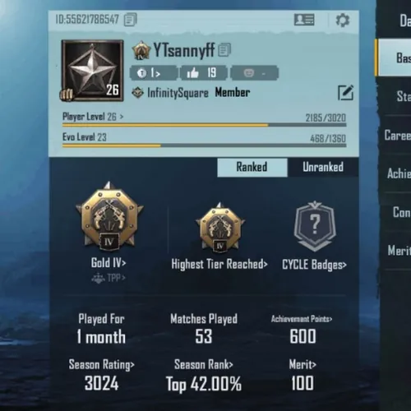Open the Career side tab

coord(397,136)
